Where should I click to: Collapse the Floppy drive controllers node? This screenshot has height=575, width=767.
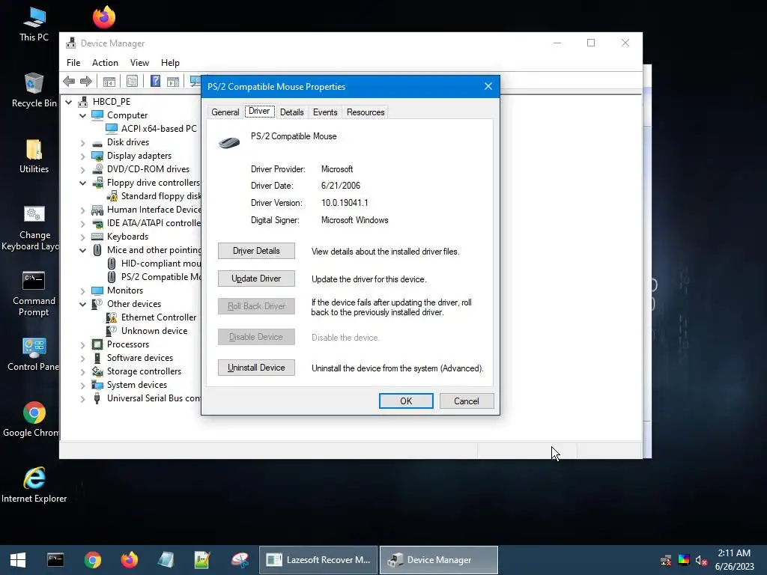coord(82,183)
